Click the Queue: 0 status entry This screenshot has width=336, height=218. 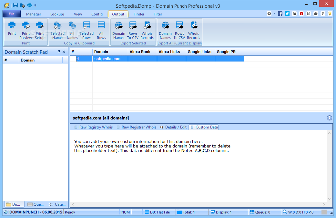260,212
